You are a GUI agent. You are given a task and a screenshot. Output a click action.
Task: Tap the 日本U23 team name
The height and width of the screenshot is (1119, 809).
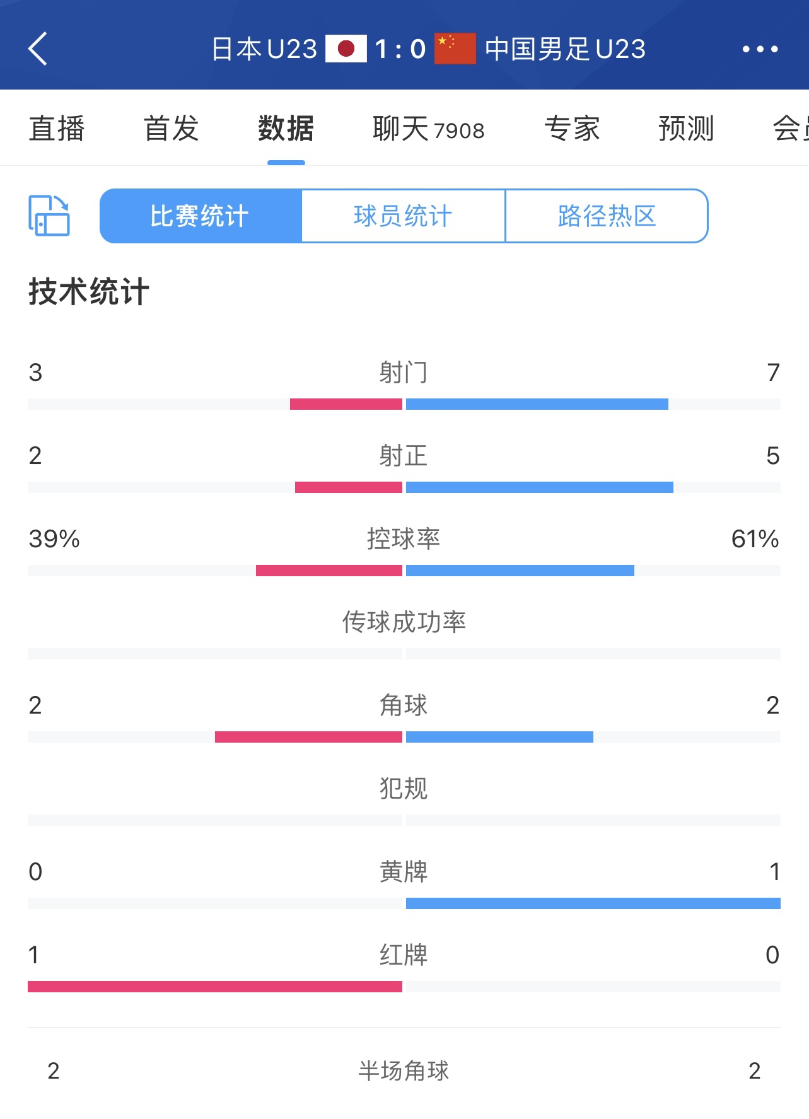(x=264, y=49)
